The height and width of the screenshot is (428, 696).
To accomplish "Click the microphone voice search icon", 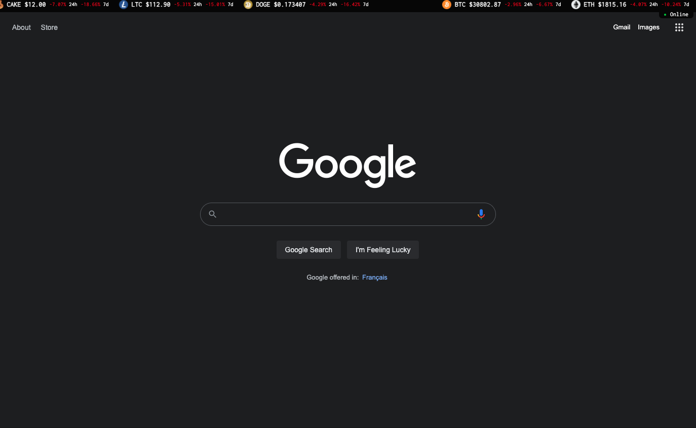I will tap(481, 214).
